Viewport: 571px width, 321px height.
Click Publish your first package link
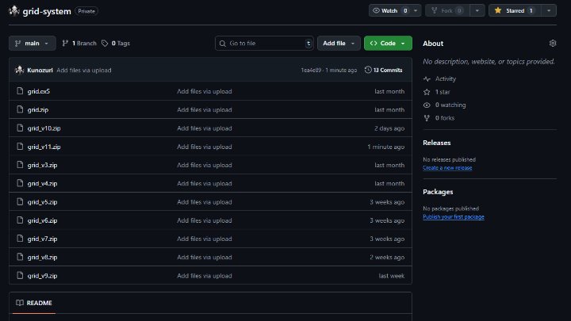click(454, 216)
